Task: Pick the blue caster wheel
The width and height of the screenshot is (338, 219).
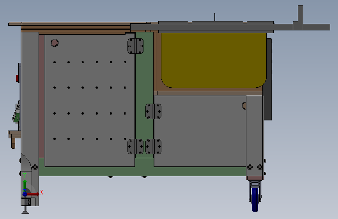Action: 255,200
